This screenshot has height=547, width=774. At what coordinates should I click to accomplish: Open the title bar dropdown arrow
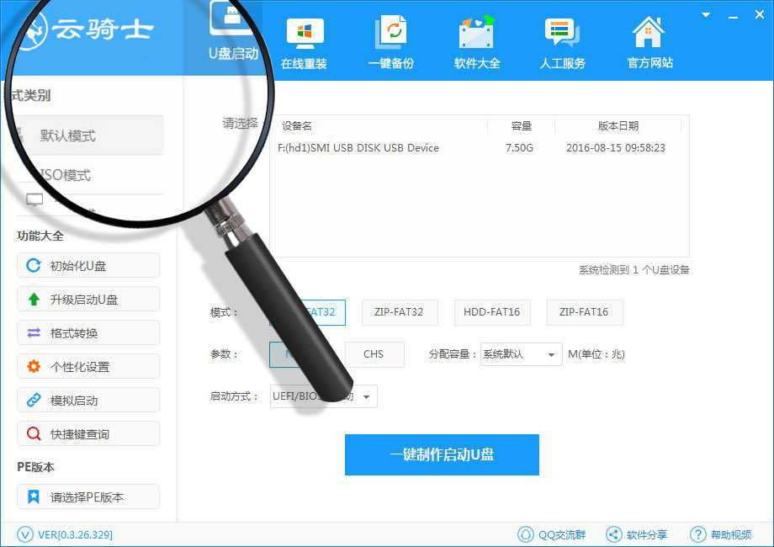click(x=705, y=14)
